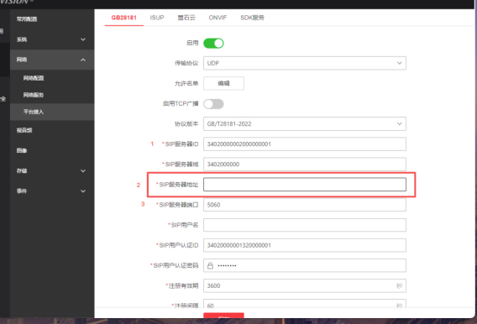Click the empty SIP服务器地址 field
Viewport: 477px width, 324px height.
[305, 185]
